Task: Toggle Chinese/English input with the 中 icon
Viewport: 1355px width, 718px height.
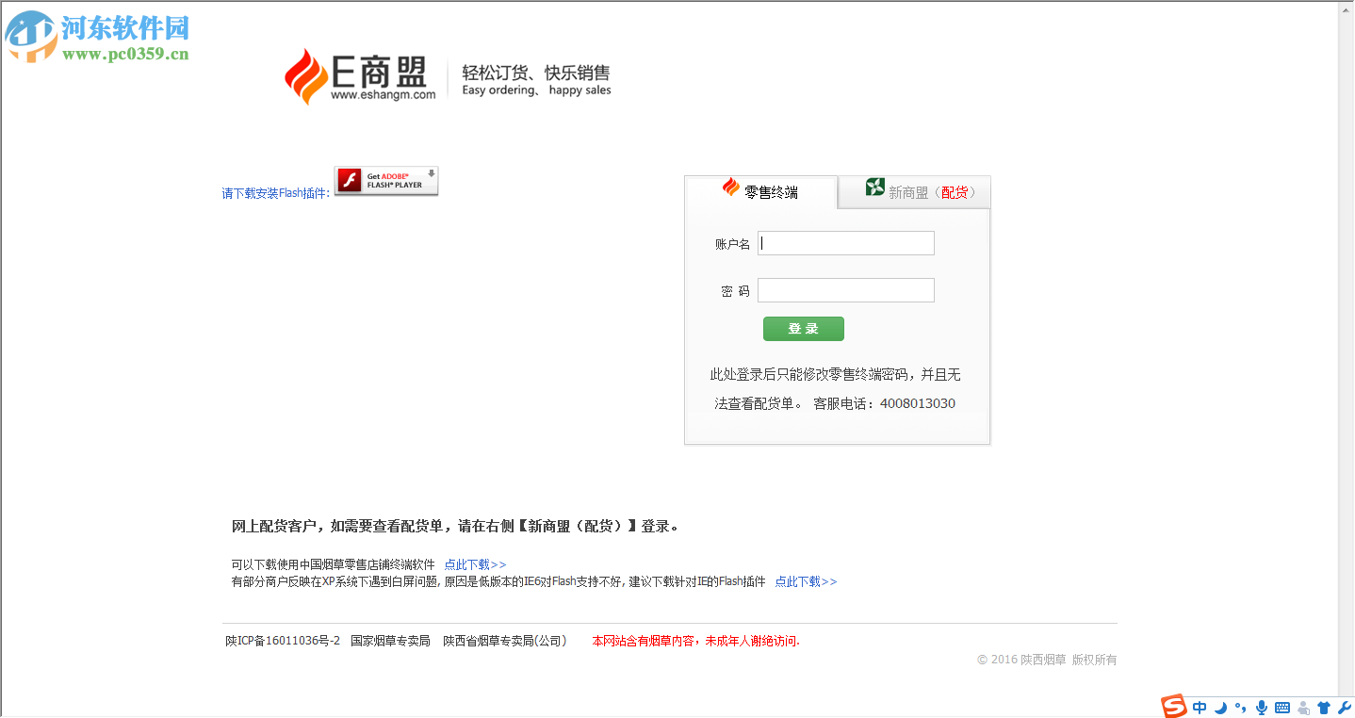Action: coord(1199,708)
